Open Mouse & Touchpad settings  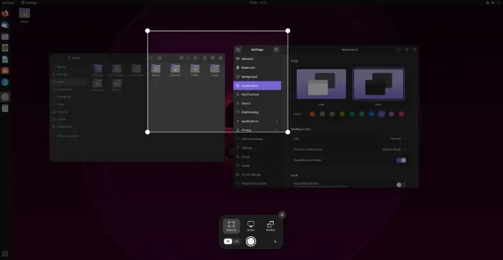coord(257,183)
